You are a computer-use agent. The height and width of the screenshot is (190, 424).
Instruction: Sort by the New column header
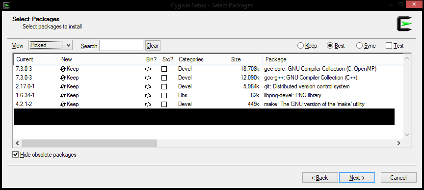click(x=101, y=59)
